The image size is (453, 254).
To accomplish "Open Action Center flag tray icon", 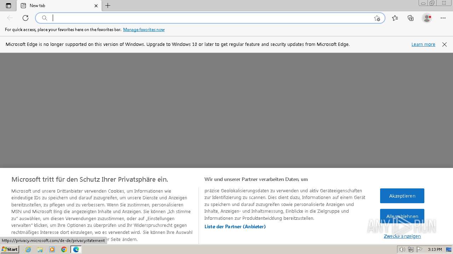I will point(419,249).
